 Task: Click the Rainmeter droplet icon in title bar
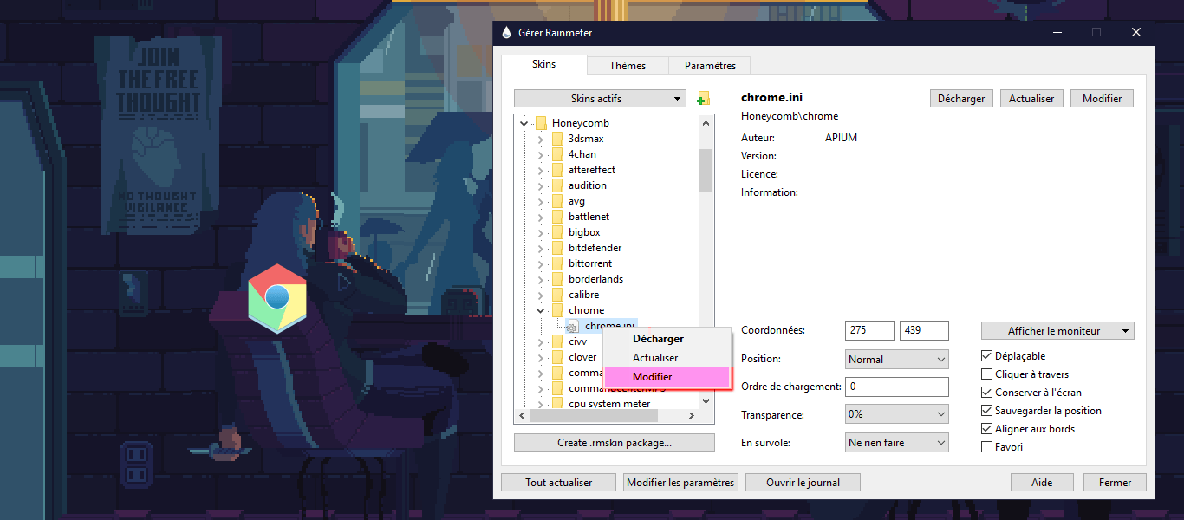(x=507, y=33)
